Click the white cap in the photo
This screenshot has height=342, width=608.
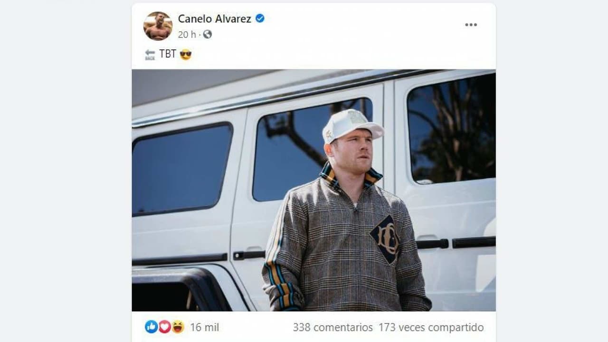coord(351,125)
